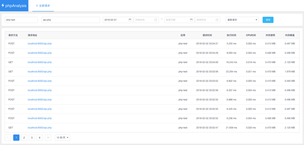Open api.php link with 6.888 ms execution
This screenshot has height=145, width=304.
coord(40,100)
